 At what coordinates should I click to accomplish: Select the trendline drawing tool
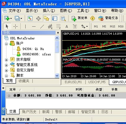point(42,26)
